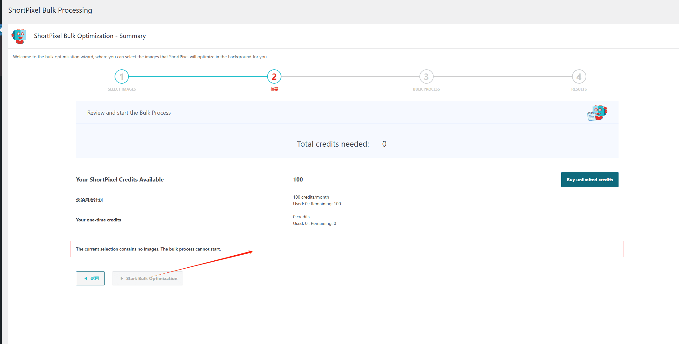Select step 2 summary circle
The height and width of the screenshot is (344, 679).
[x=274, y=77]
